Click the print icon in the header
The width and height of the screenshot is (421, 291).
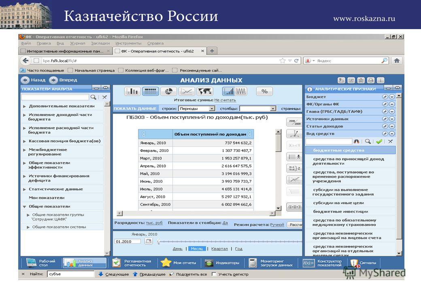(371, 80)
